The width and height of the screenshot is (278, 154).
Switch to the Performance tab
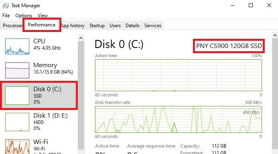42,25
